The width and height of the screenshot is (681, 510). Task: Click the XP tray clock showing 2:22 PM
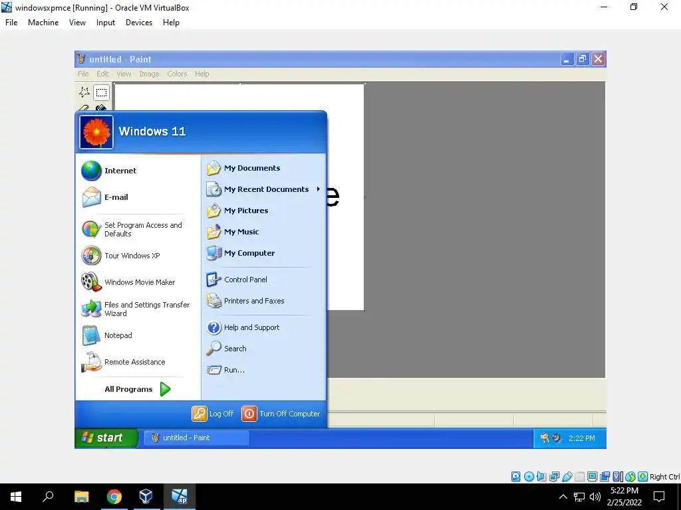[x=581, y=438]
